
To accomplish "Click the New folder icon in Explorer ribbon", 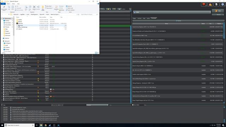I will pyautogui.click(x=43, y=8).
